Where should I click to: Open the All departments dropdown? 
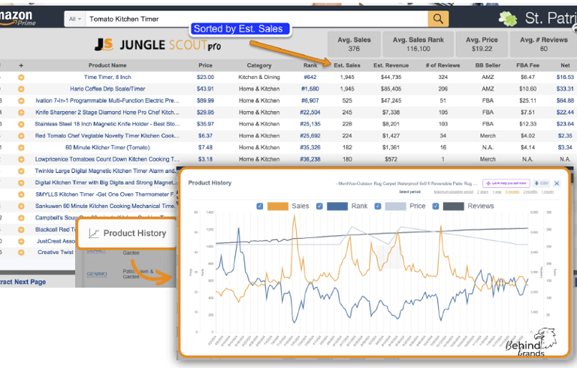[74, 19]
